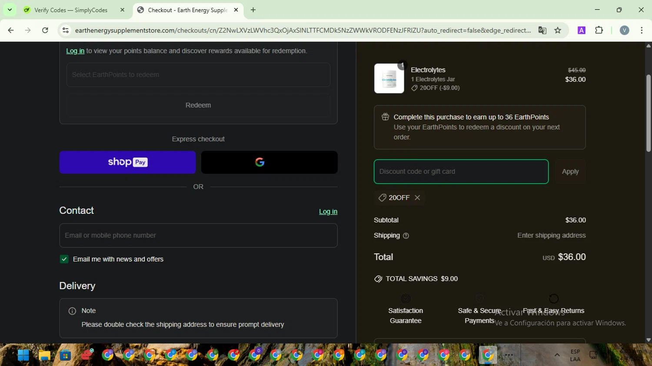Open Chrome profile V avatar

coord(624,30)
